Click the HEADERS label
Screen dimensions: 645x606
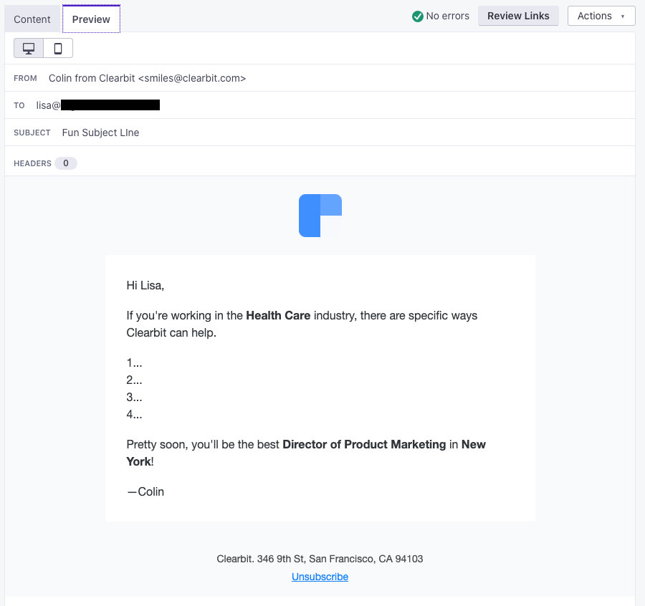click(32, 163)
